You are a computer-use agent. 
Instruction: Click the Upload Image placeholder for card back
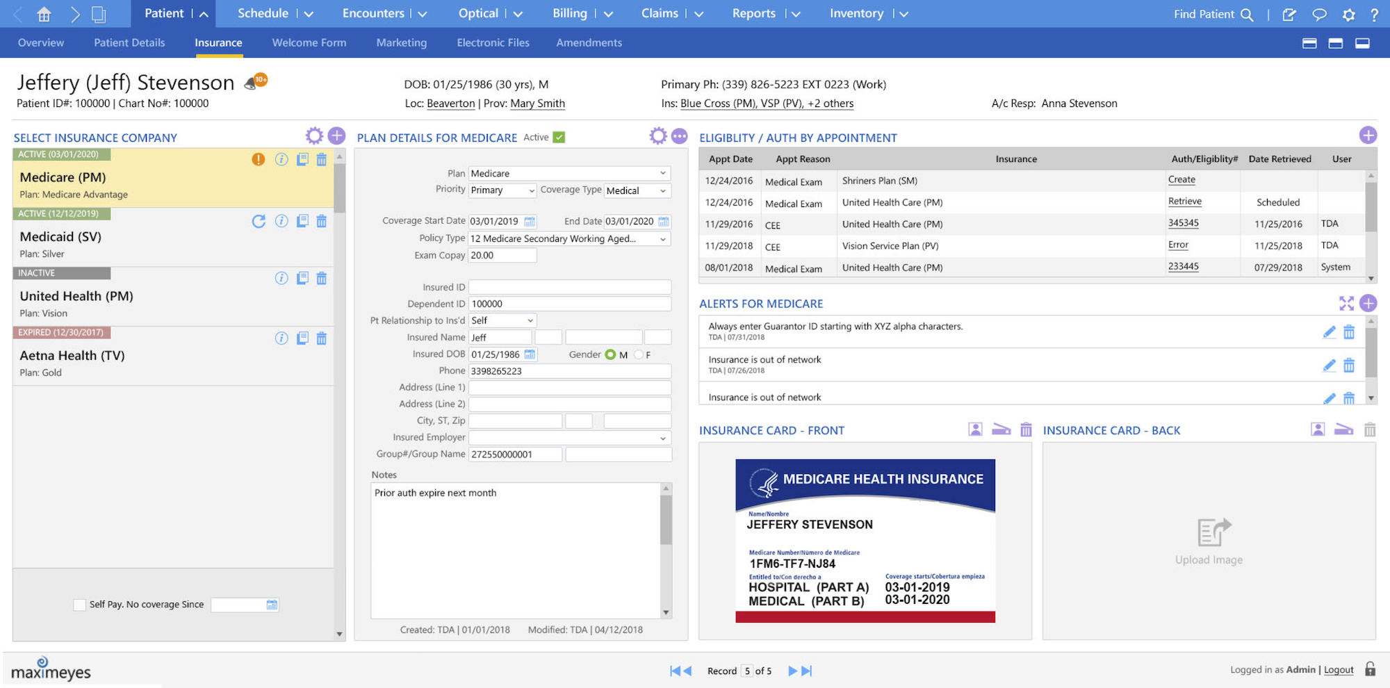(1209, 541)
